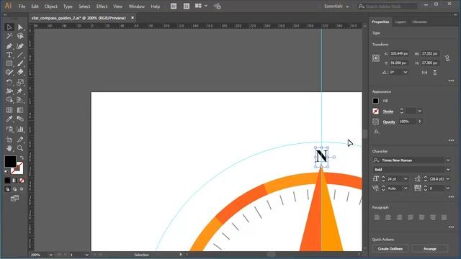Select the Eraser tool
The image size is (461, 259).
(20, 72)
